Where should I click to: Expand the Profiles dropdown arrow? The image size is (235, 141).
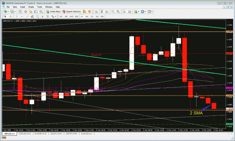point(15,12)
